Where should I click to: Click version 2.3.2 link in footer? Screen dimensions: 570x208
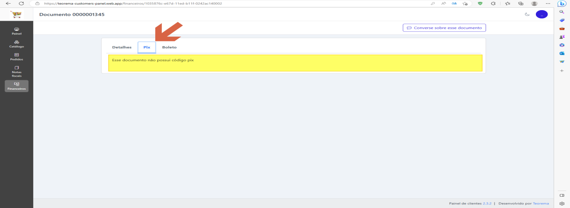pos(487,204)
